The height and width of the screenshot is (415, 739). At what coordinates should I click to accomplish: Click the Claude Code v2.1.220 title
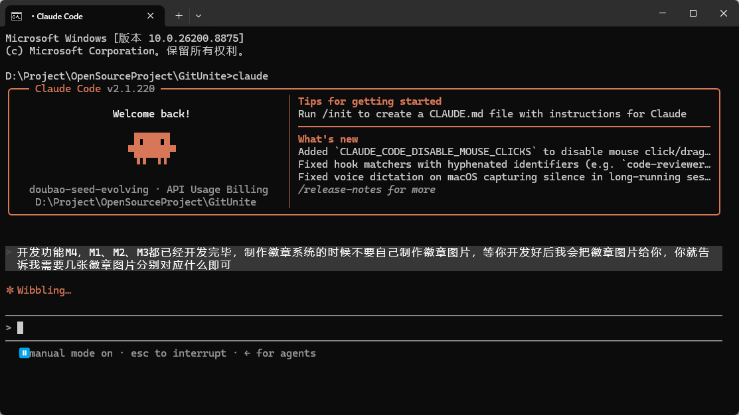pyautogui.click(x=95, y=89)
